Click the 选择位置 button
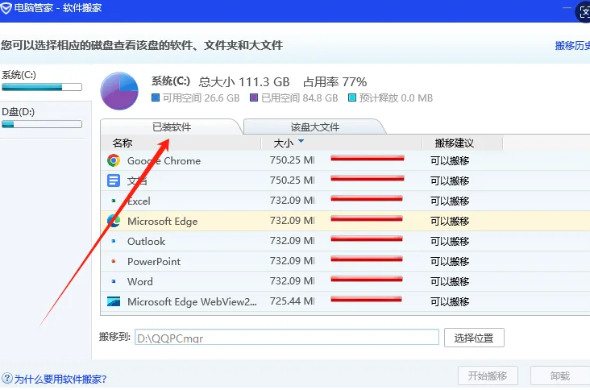 tap(474, 337)
